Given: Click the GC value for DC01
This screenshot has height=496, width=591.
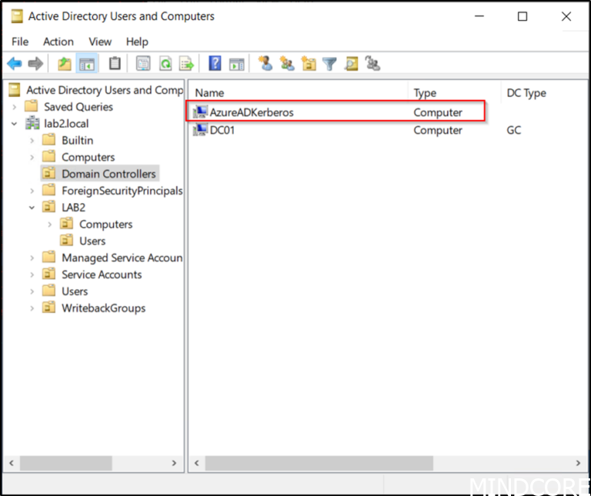Looking at the screenshot, I should [513, 130].
